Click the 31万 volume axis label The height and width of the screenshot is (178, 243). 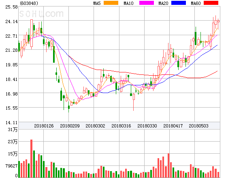(13, 129)
